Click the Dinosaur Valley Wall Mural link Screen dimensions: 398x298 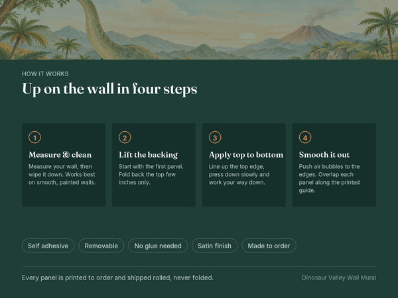click(339, 277)
